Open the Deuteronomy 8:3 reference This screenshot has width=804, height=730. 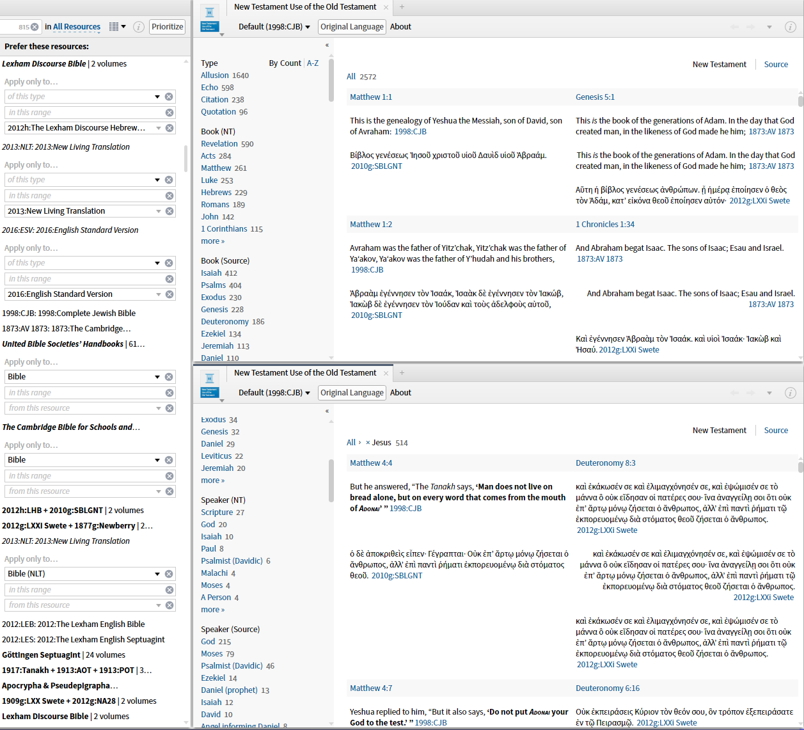pyautogui.click(x=605, y=463)
